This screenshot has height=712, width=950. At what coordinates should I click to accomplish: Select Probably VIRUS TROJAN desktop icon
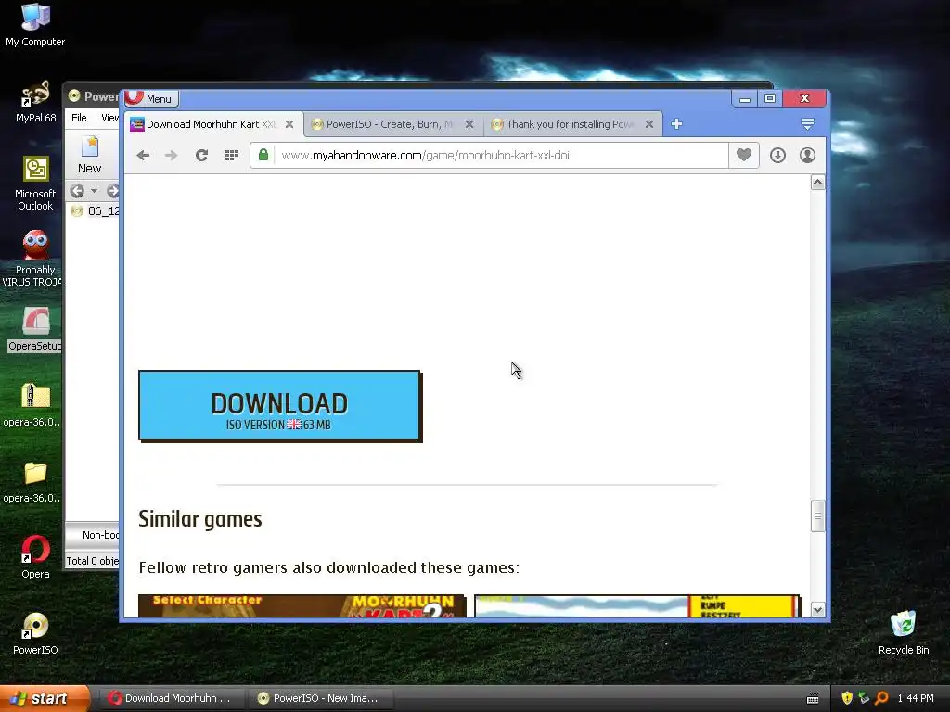[x=33, y=259]
